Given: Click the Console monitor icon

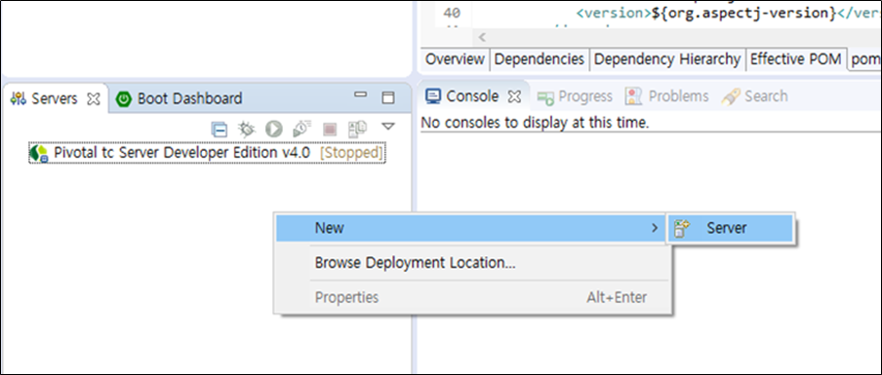Looking at the screenshot, I should pos(432,96).
